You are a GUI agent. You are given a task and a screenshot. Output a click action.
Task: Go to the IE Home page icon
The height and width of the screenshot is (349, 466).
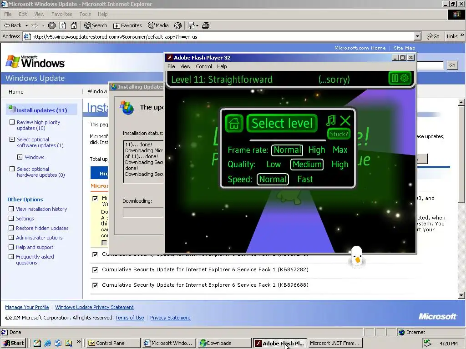point(74,25)
